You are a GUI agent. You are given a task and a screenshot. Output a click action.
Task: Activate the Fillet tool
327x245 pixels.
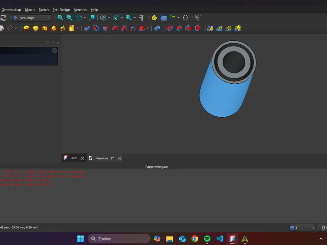click(170, 28)
